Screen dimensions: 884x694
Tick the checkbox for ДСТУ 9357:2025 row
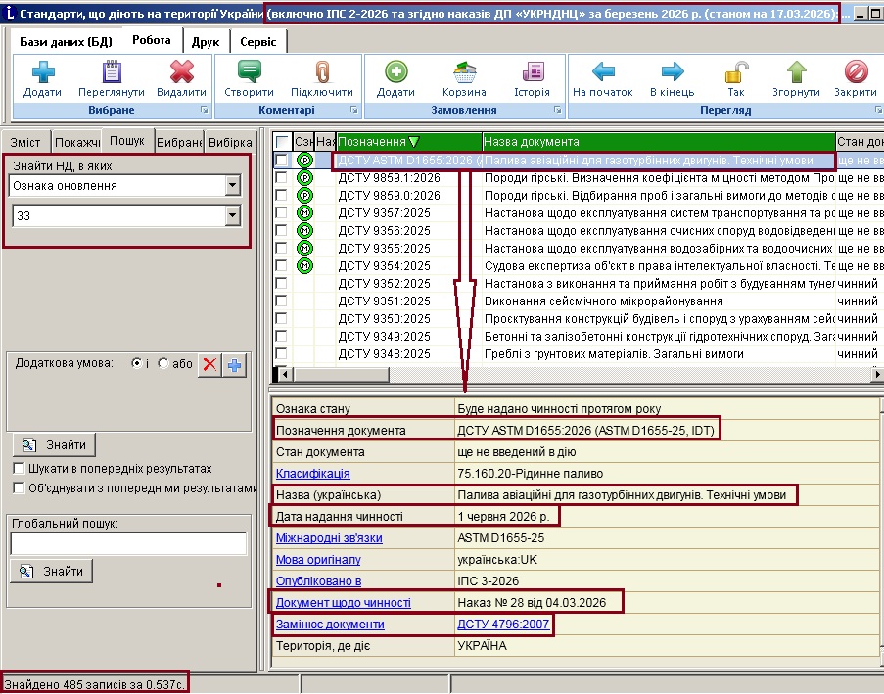282,213
